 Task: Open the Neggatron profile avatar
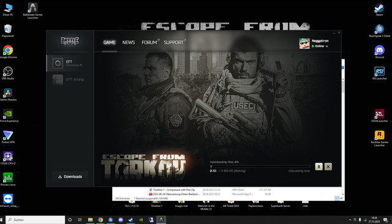click(304, 43)
